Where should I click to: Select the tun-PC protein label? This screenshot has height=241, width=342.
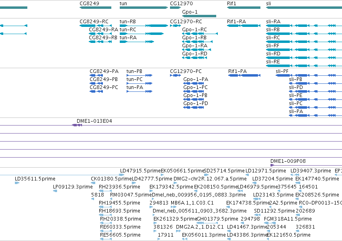(135, 79)
